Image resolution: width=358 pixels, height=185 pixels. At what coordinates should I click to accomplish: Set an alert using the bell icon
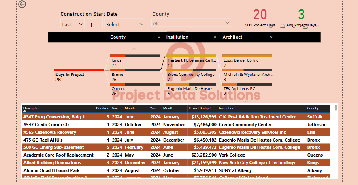[x=282, y=26]
